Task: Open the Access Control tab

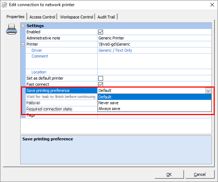Action: tap(42, 17)
